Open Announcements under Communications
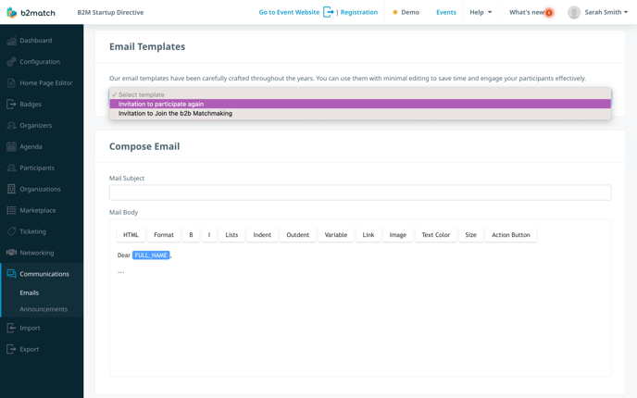This screenshot has width=637, height=398. coord(44,309)
